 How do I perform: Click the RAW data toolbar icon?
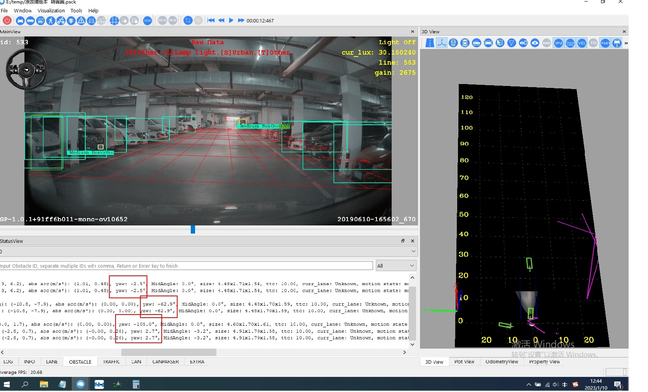(x=147, y=21)
